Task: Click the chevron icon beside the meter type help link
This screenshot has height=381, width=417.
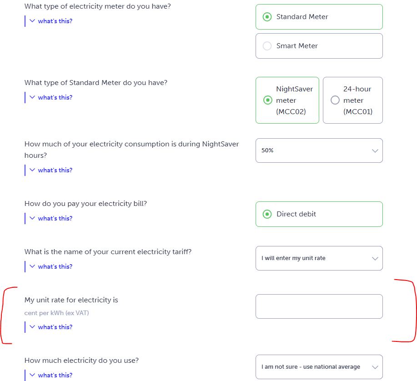Action: click(x=32, y=21)
